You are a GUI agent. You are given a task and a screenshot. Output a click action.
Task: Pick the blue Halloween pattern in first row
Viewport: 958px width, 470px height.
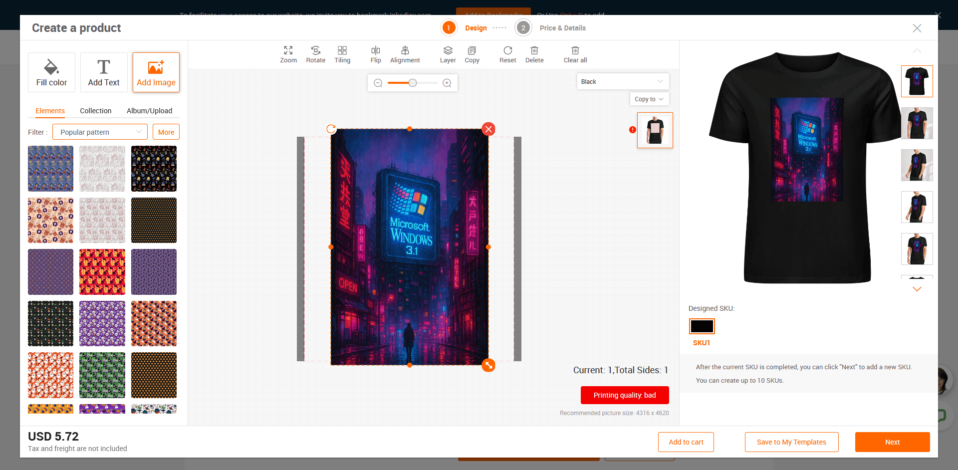coord(50,169)
